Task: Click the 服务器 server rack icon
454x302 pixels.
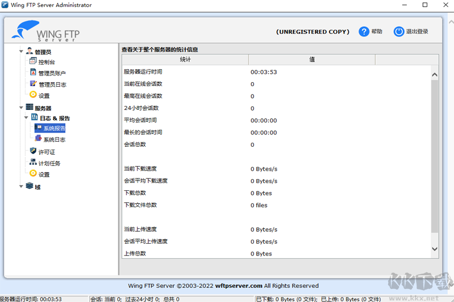Action: [30, 107]
